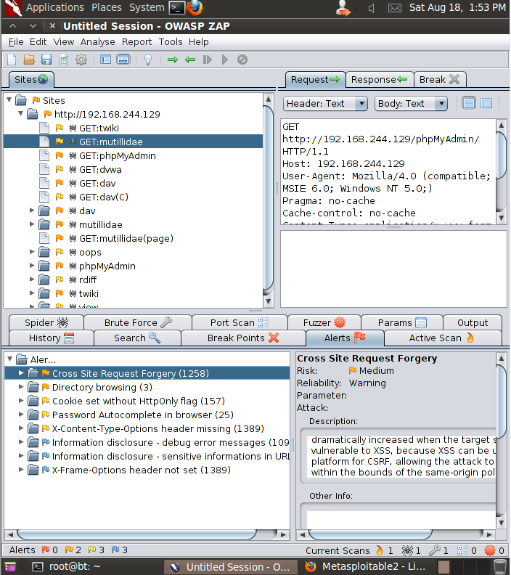
Task: Expand the phpMyAdmin folder in Sites tree
Action: (x=32, y=266)
